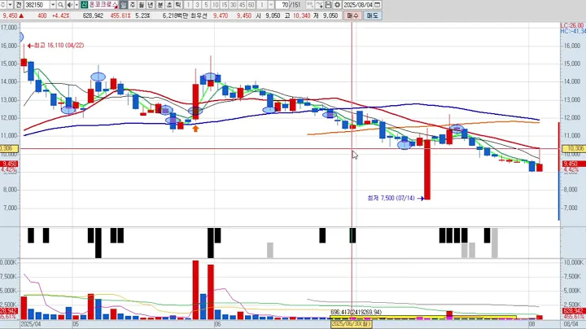Image resolution: width=586 pixels, height=329 pixels.
Task: Click the +4.42% change value
Action: point(60,15)
